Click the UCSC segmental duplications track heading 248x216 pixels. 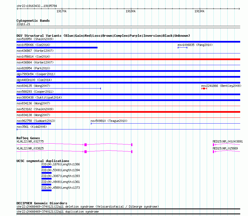pyautogui.click(x=43, y=161)
